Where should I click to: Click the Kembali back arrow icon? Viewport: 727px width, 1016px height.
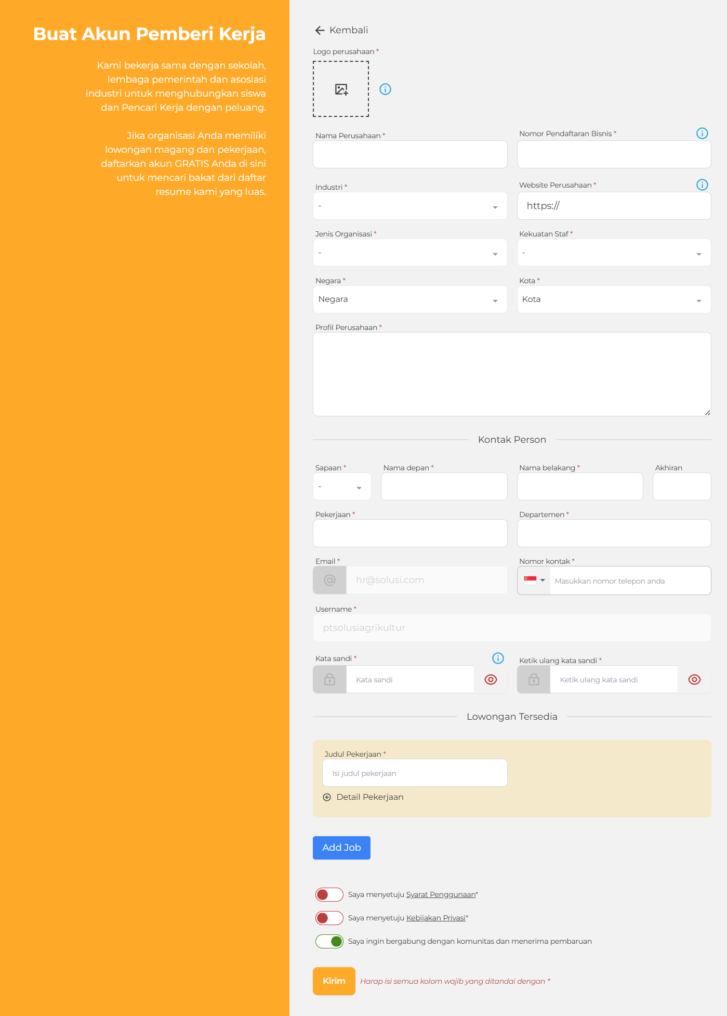click(320, 31)
